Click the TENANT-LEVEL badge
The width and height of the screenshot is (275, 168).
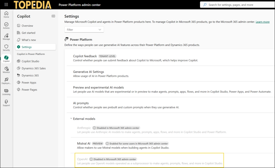pyautogui.click(x=107, y=56)
